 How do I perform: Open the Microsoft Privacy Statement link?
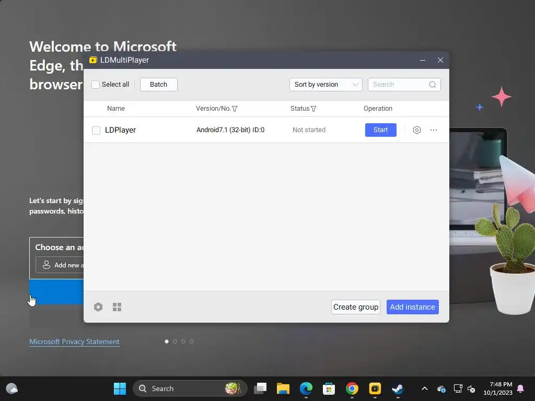point(74,341)
